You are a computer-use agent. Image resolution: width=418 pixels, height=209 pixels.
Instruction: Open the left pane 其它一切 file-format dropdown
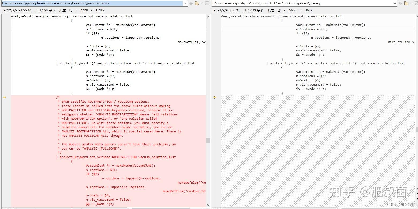coord(68,10)
